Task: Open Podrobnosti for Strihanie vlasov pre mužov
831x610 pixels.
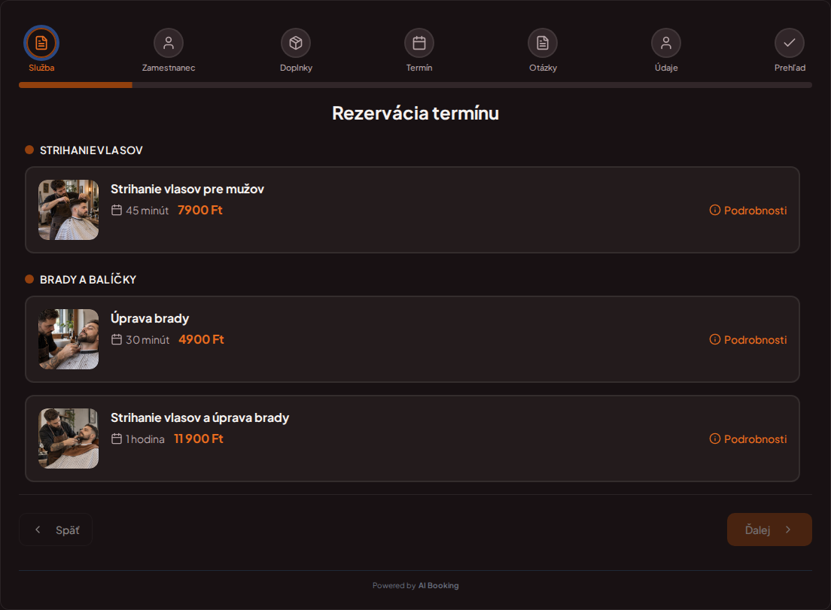Action: pyautogui.click(x=747, y=210)
